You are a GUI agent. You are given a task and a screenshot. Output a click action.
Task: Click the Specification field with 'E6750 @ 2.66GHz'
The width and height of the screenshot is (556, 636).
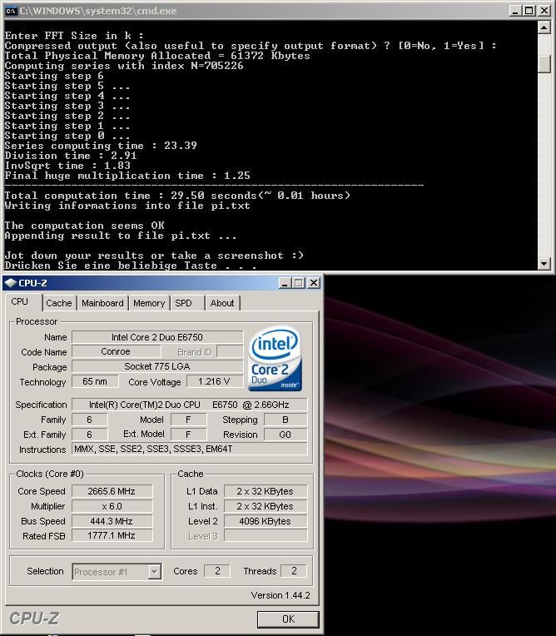pos(190,405)
